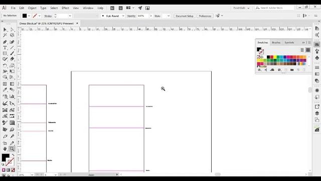Expand the Swatches panel double-arrow
This screenshot has width=321, height=181.
(303, 42)
